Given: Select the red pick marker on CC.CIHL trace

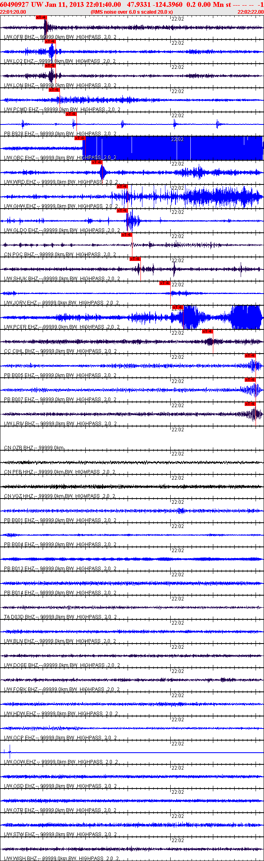Looking at the screenshot, I should tap(208, 331).
